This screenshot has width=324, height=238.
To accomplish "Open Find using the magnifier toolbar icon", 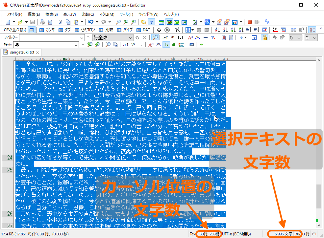I will click(118, 22).
